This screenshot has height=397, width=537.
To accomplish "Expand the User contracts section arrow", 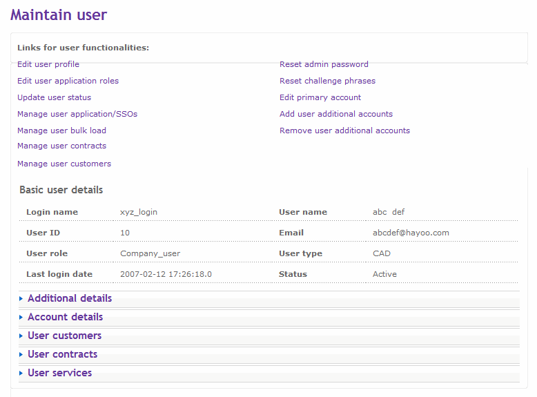I will [21, 354].
